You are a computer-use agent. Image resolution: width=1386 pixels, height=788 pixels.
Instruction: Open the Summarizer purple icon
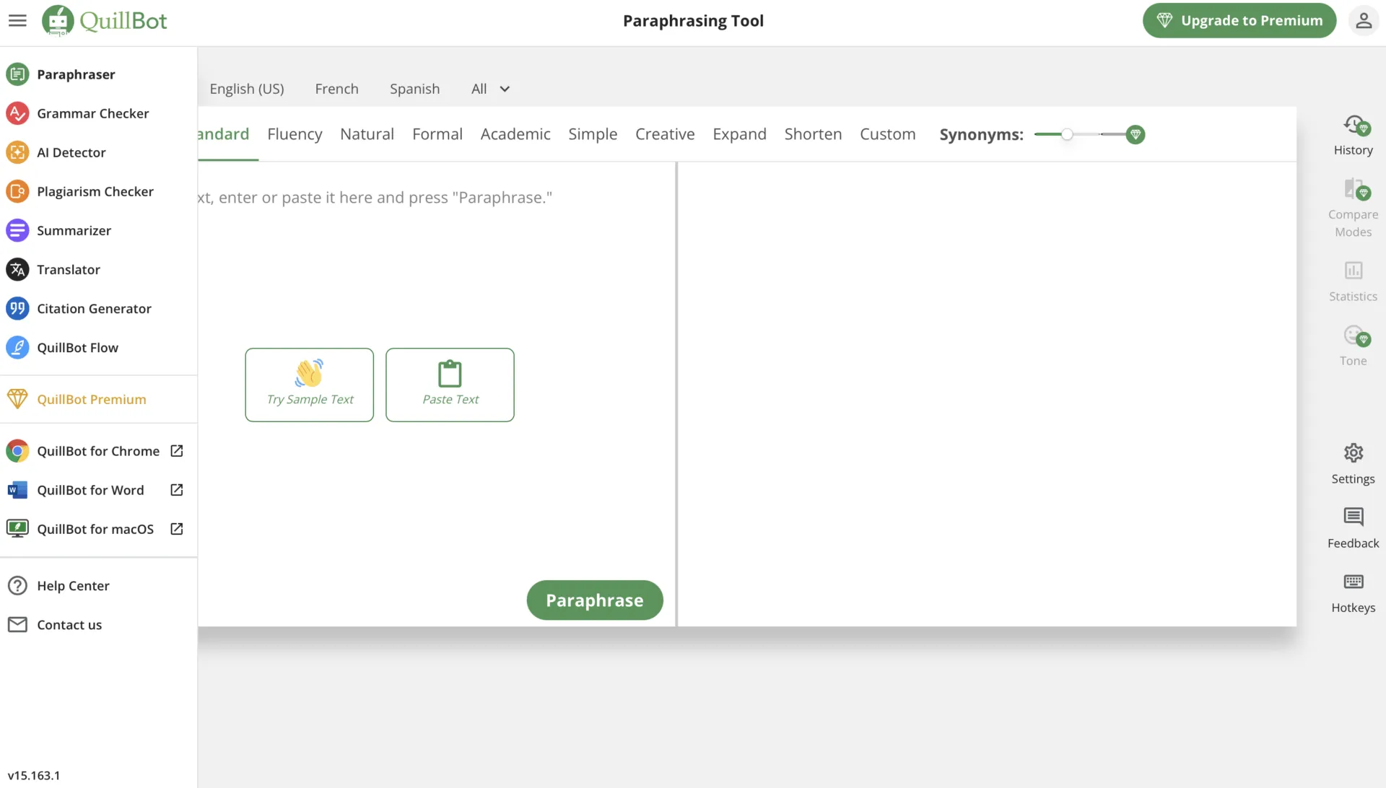(17, 230)
